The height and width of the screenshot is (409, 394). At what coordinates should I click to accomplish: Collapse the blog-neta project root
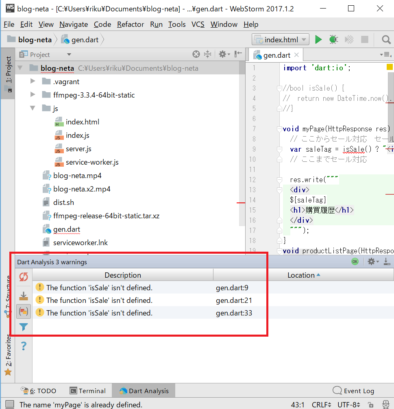point(20,68)
